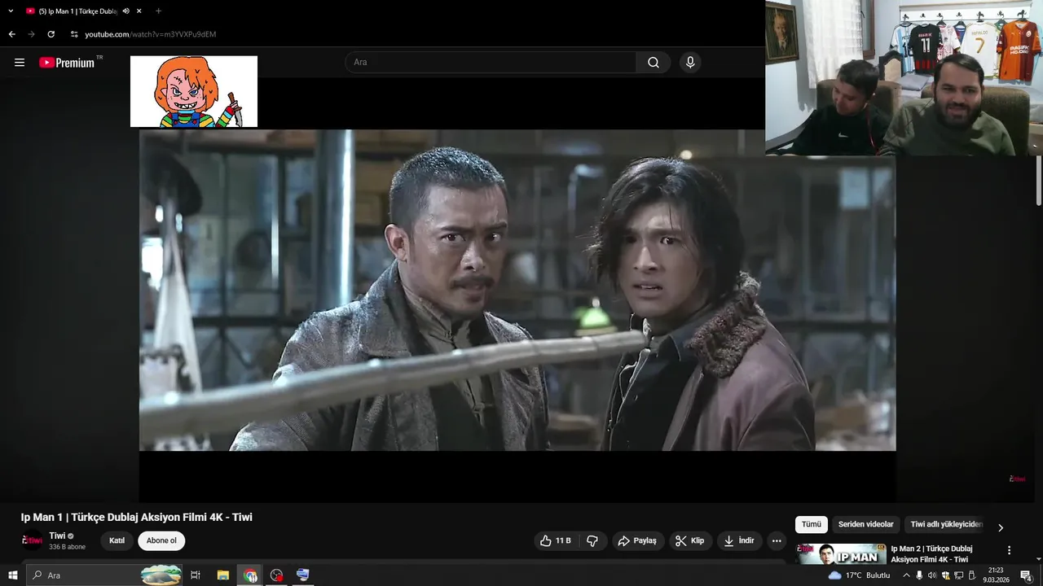This screenshot has width=1043, height=586.
Task: Show hidden system tray icons
Action: [x=906, y=575]
